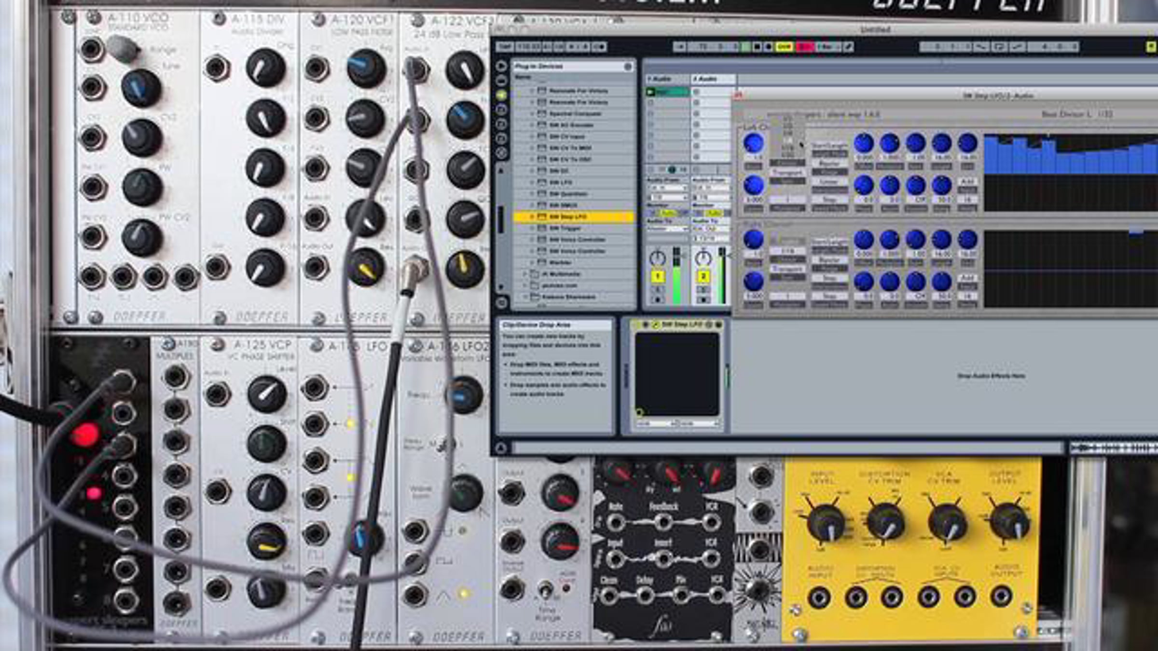Click the Tap tempo button

(505, 47)
